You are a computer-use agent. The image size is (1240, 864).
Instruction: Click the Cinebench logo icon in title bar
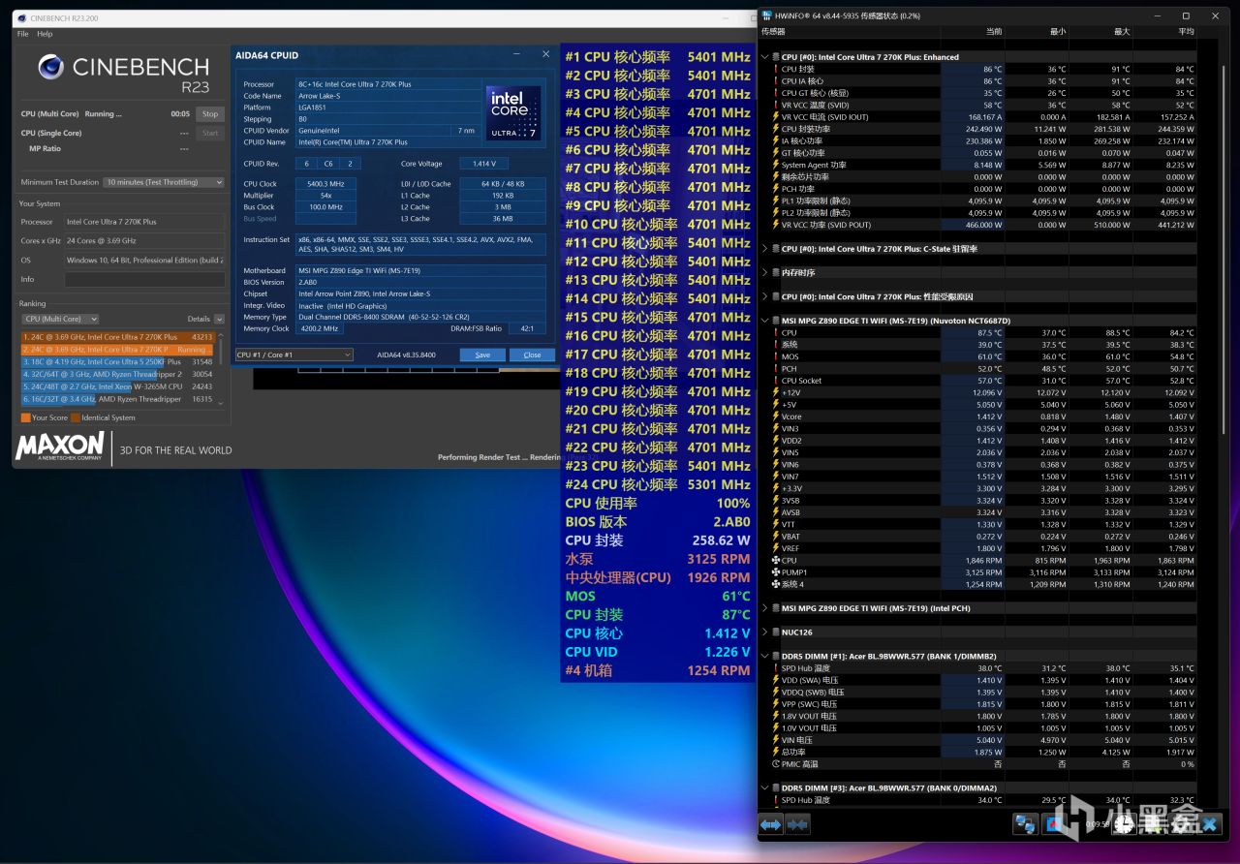point(22,17)
